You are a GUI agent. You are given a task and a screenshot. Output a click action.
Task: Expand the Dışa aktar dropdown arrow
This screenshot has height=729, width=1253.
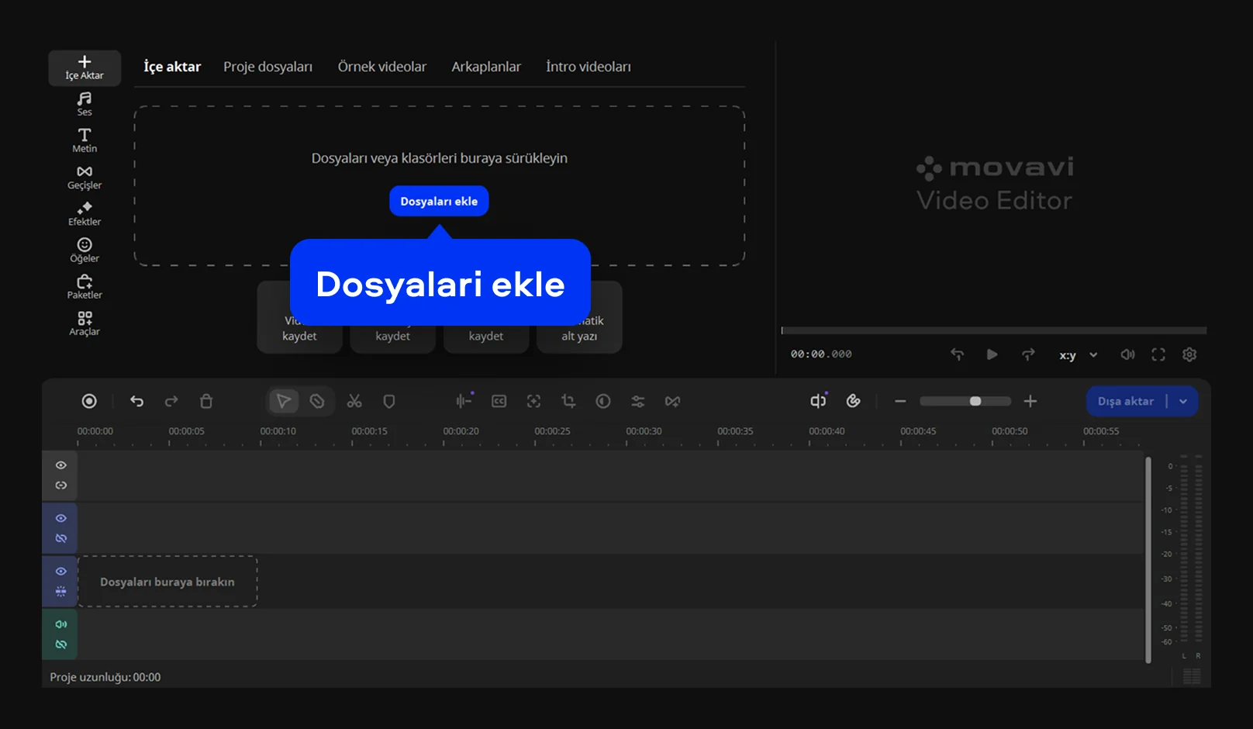1183,401
